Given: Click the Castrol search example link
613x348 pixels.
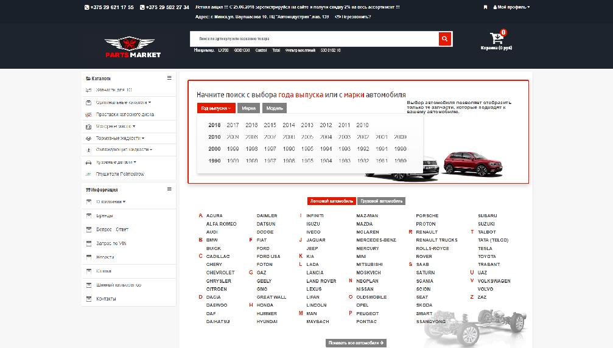Looking at the screenshot, I should [x=261, y=50].
